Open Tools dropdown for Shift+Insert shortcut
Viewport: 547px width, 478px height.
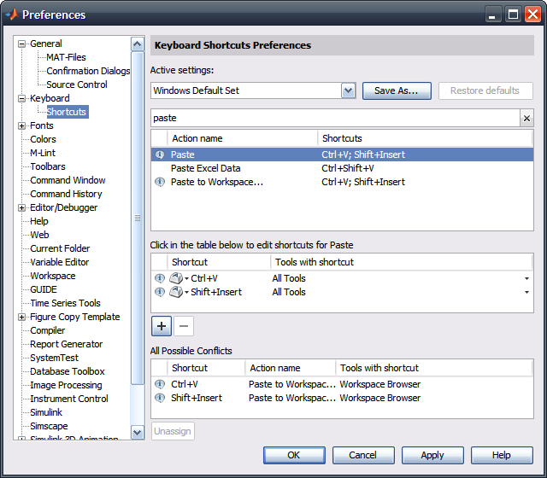526,293
